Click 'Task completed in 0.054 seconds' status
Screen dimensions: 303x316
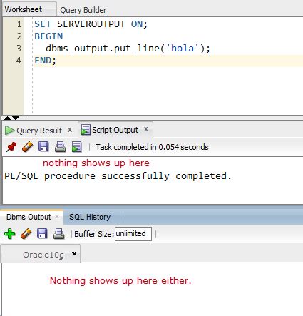click(152, 147)
